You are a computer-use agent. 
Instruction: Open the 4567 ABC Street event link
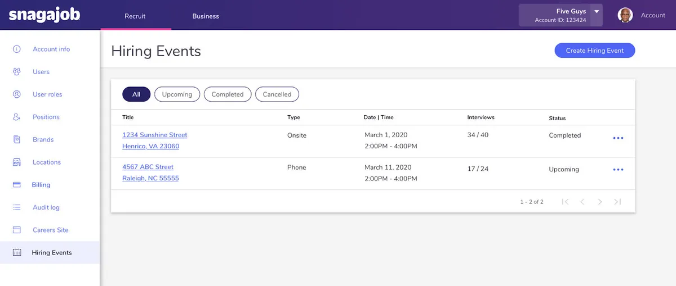148,167
